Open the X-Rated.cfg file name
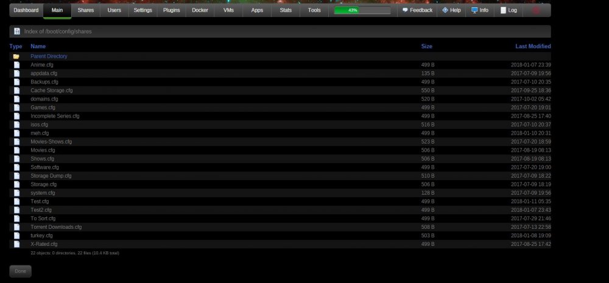Image resolution: width=609 pixels, height=283 pixels. point(44,244)
